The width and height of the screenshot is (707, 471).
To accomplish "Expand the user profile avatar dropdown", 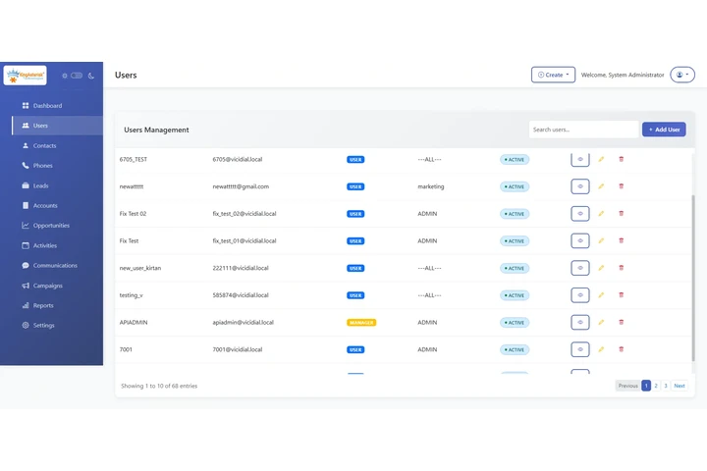I will [x=681, y=75].
